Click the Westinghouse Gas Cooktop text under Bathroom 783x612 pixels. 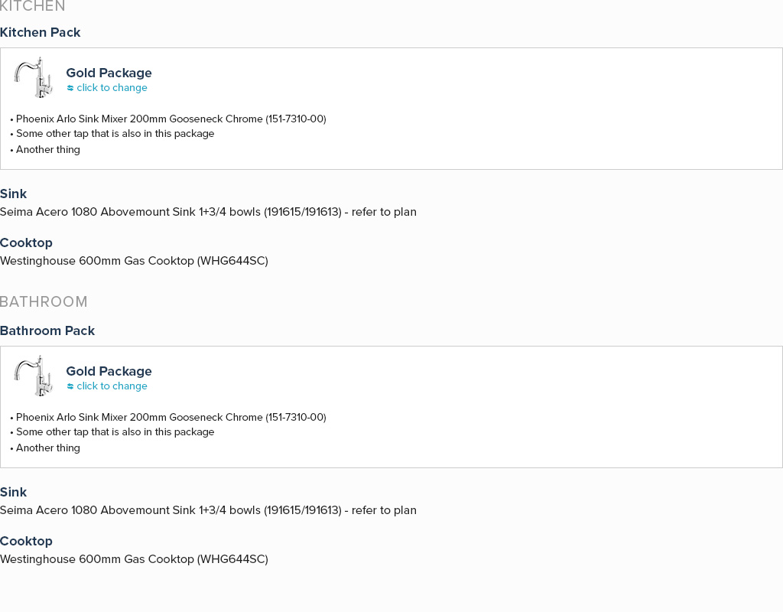[134, 559]
